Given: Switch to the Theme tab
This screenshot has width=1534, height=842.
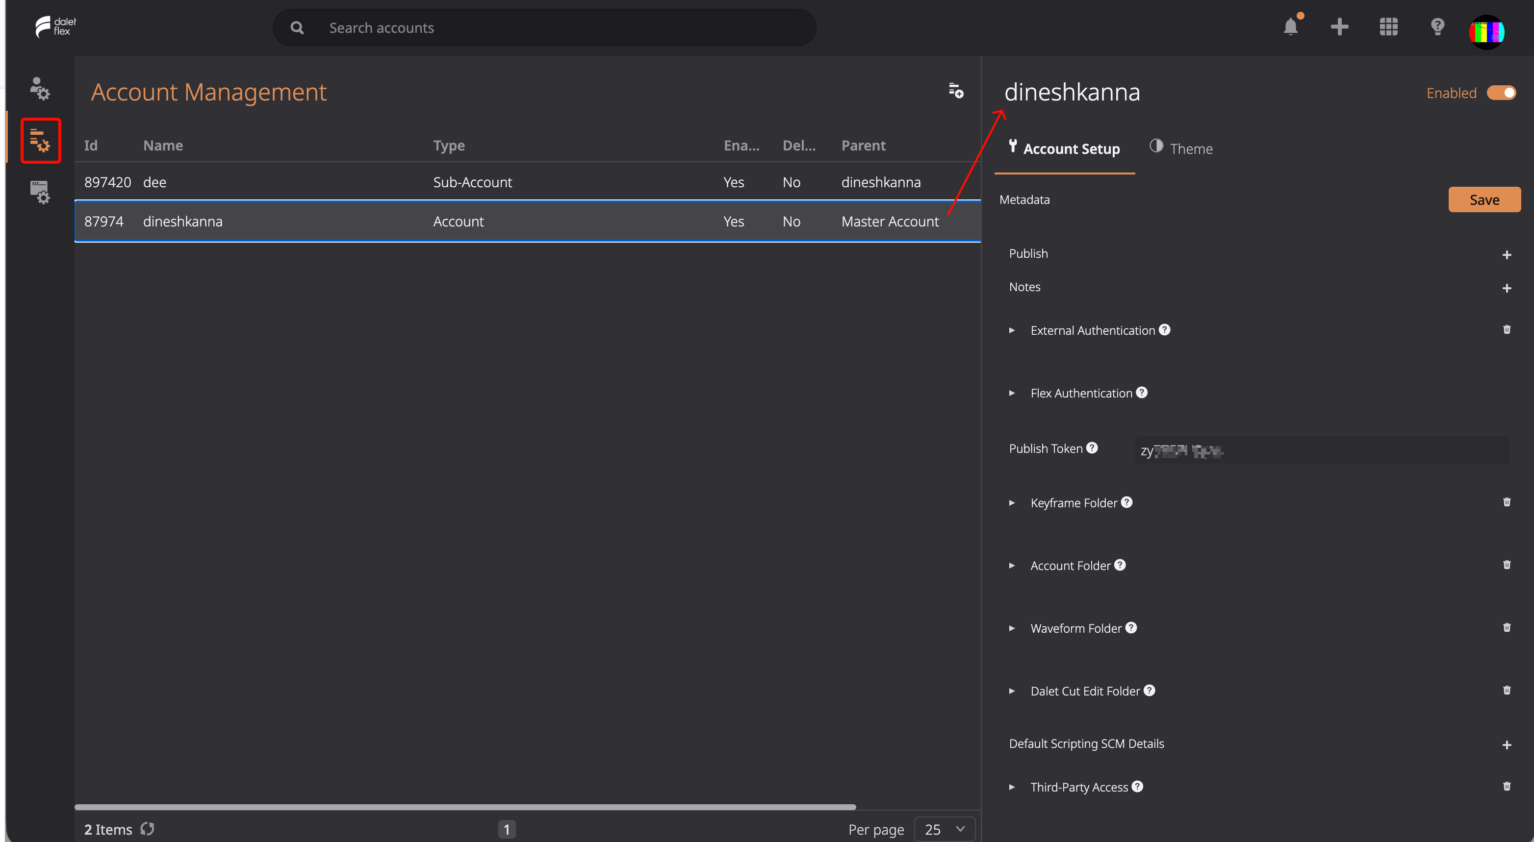Looking at the screenshot, I should [x=1181, y=148].
